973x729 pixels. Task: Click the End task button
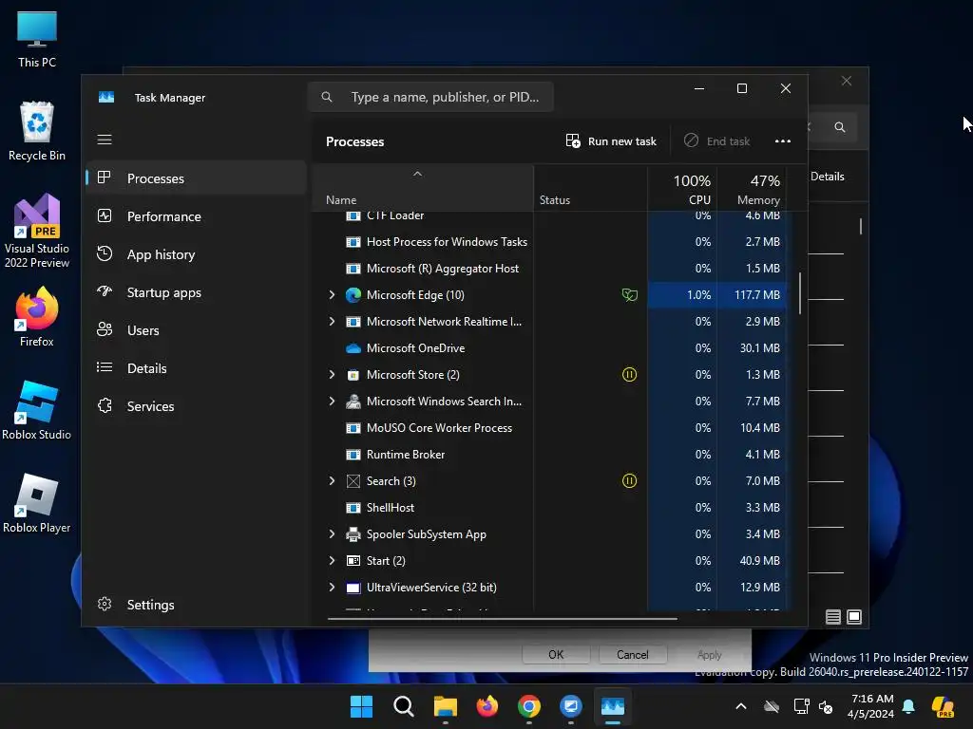pyautogui.click(x=716, y=141)
